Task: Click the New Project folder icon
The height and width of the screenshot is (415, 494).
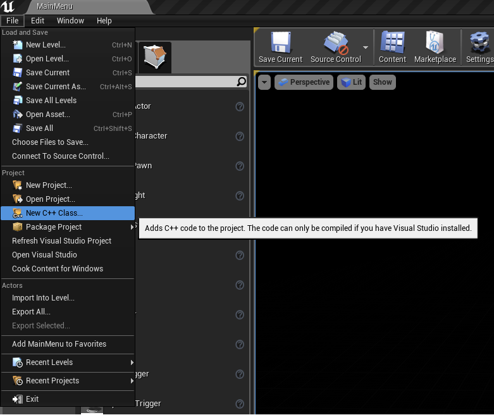Action: pyautogui.click(x=17, y=185)
